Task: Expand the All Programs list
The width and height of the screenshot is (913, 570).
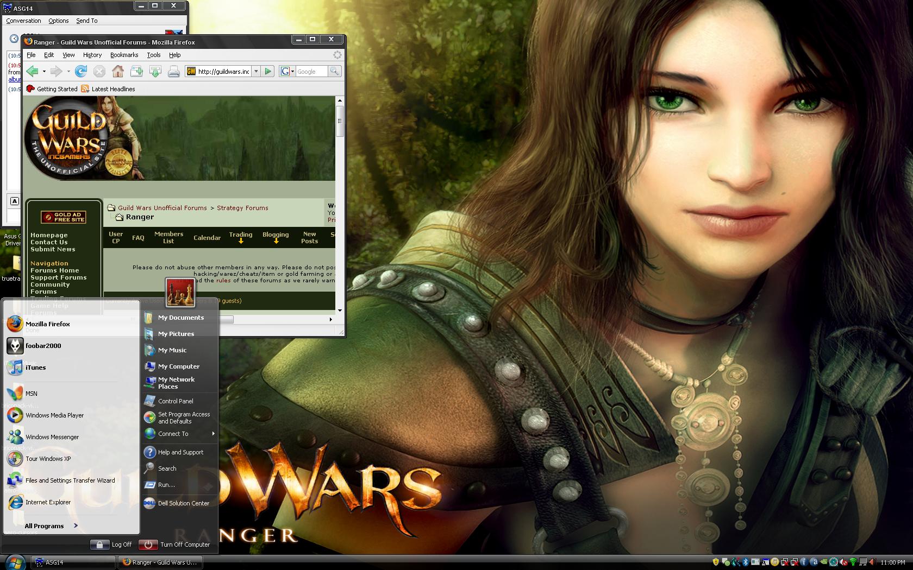Action: tap(51, 525)
